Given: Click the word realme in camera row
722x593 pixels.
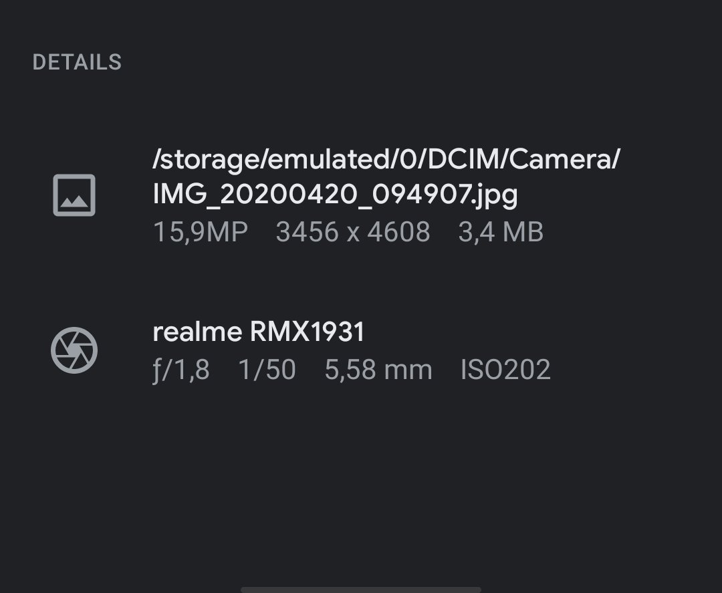Looking at the screenshot, I should click(197, 332).
